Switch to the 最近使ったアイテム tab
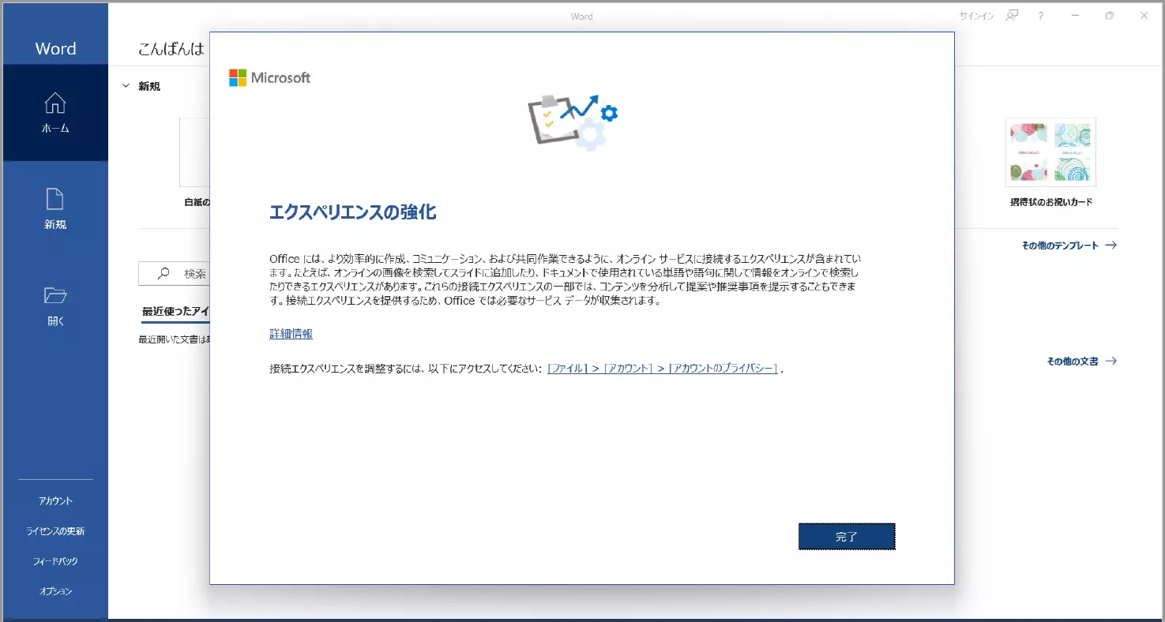The image size is (1165, 622). (x=175, y=312)
